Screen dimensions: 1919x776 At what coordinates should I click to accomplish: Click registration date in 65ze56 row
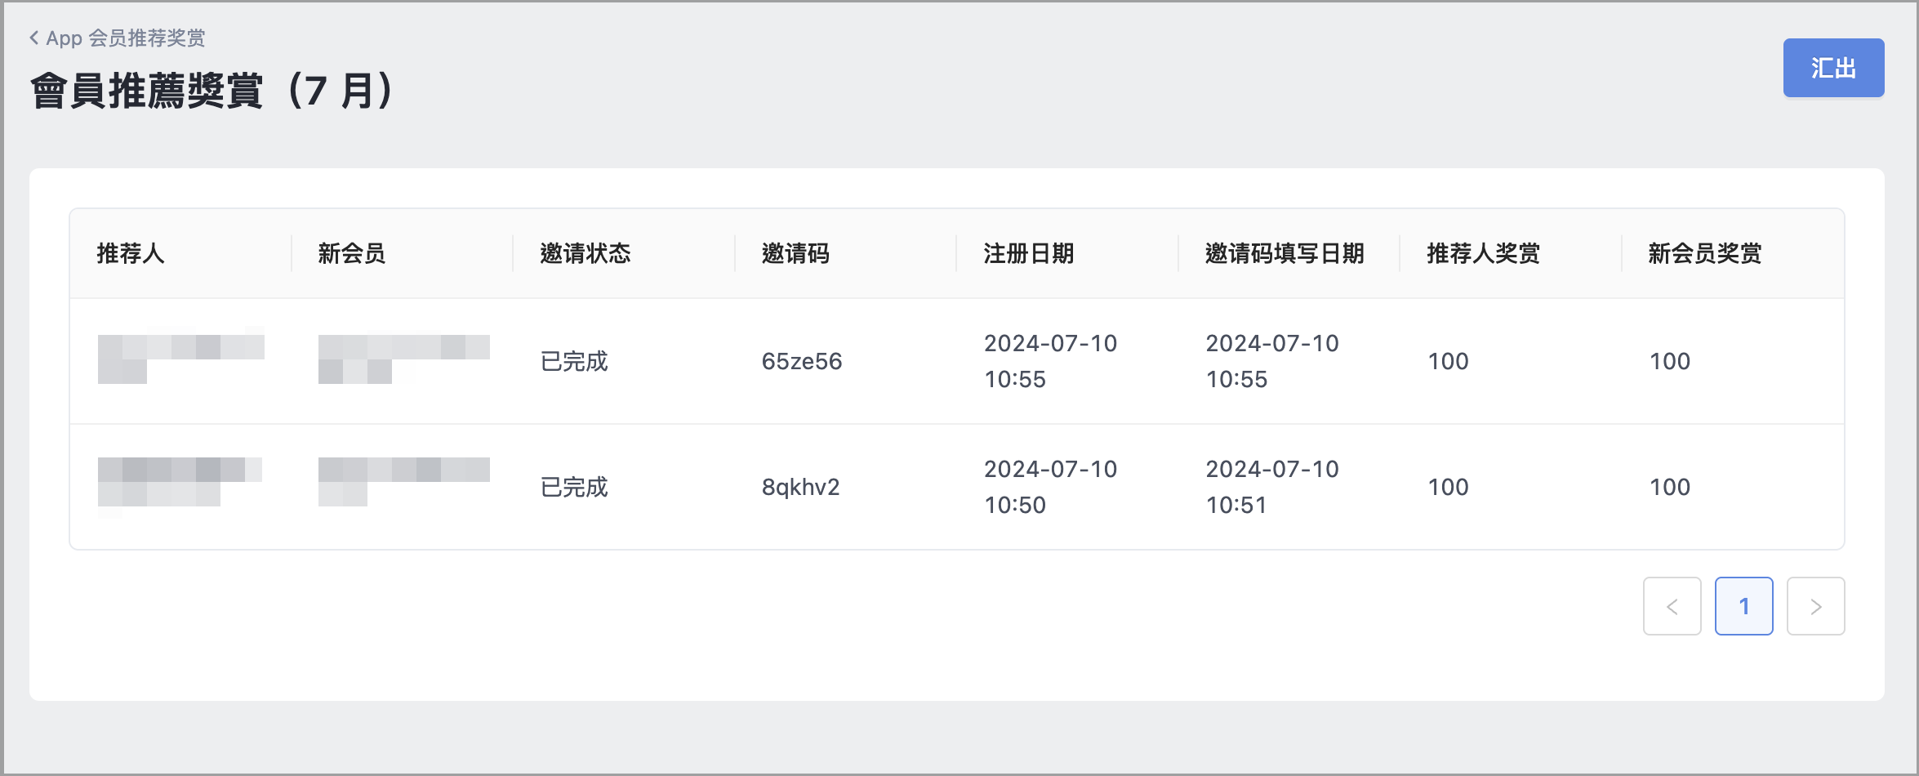coord(1050,361)
